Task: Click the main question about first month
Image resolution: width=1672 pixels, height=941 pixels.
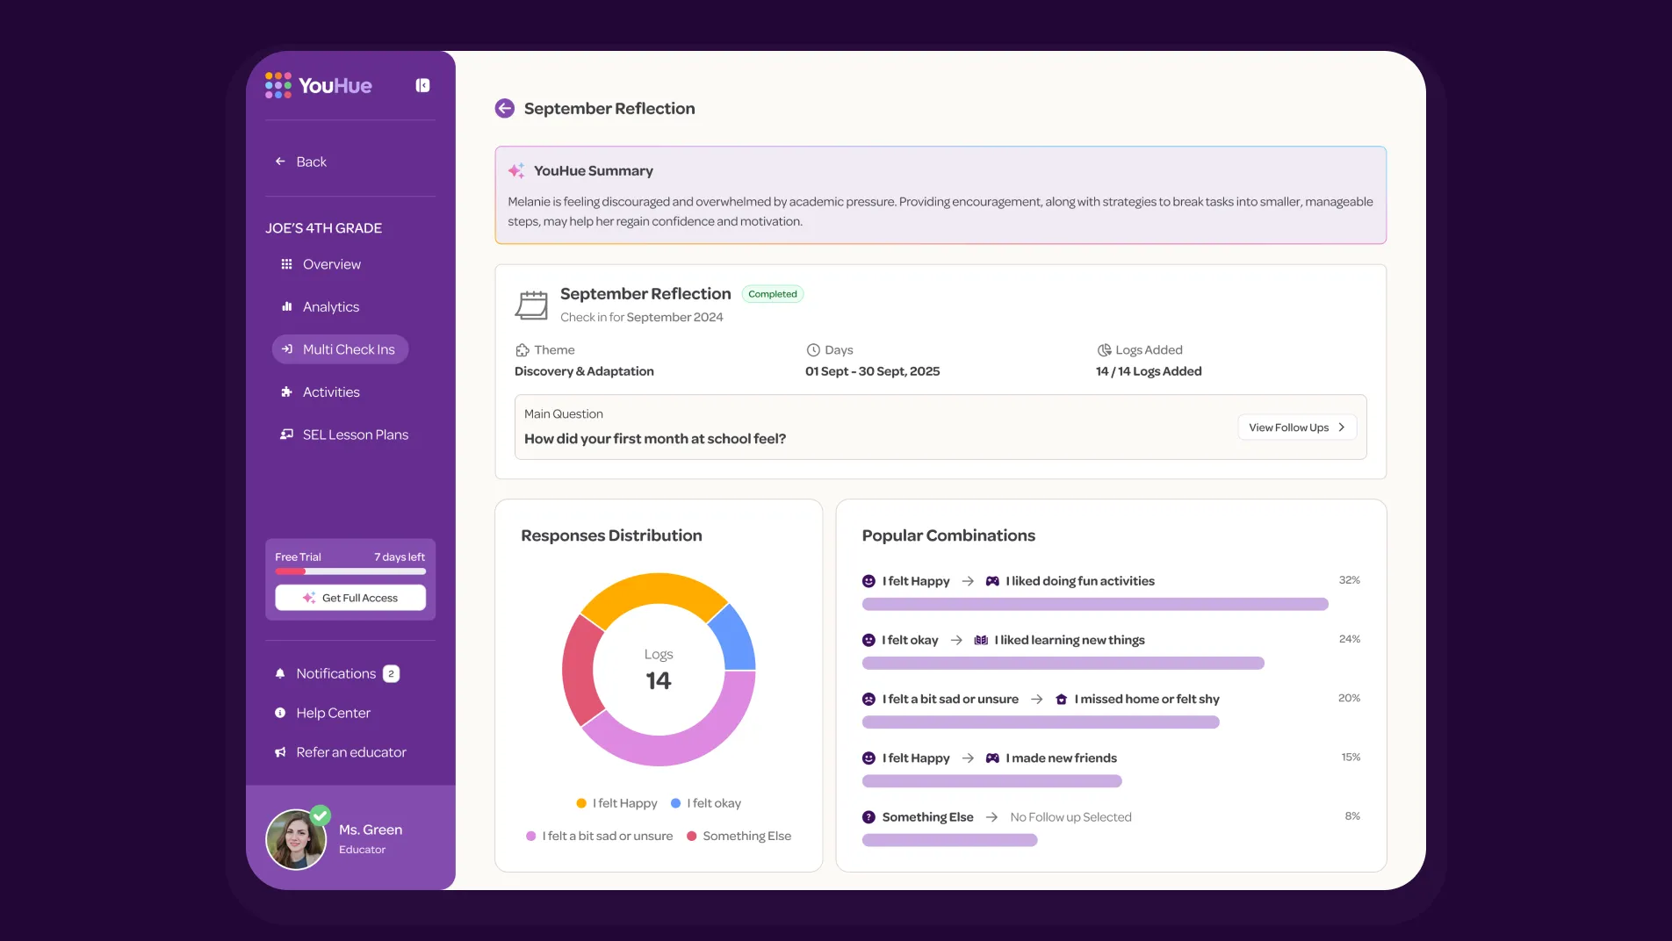Action: [x=655, y=439]
